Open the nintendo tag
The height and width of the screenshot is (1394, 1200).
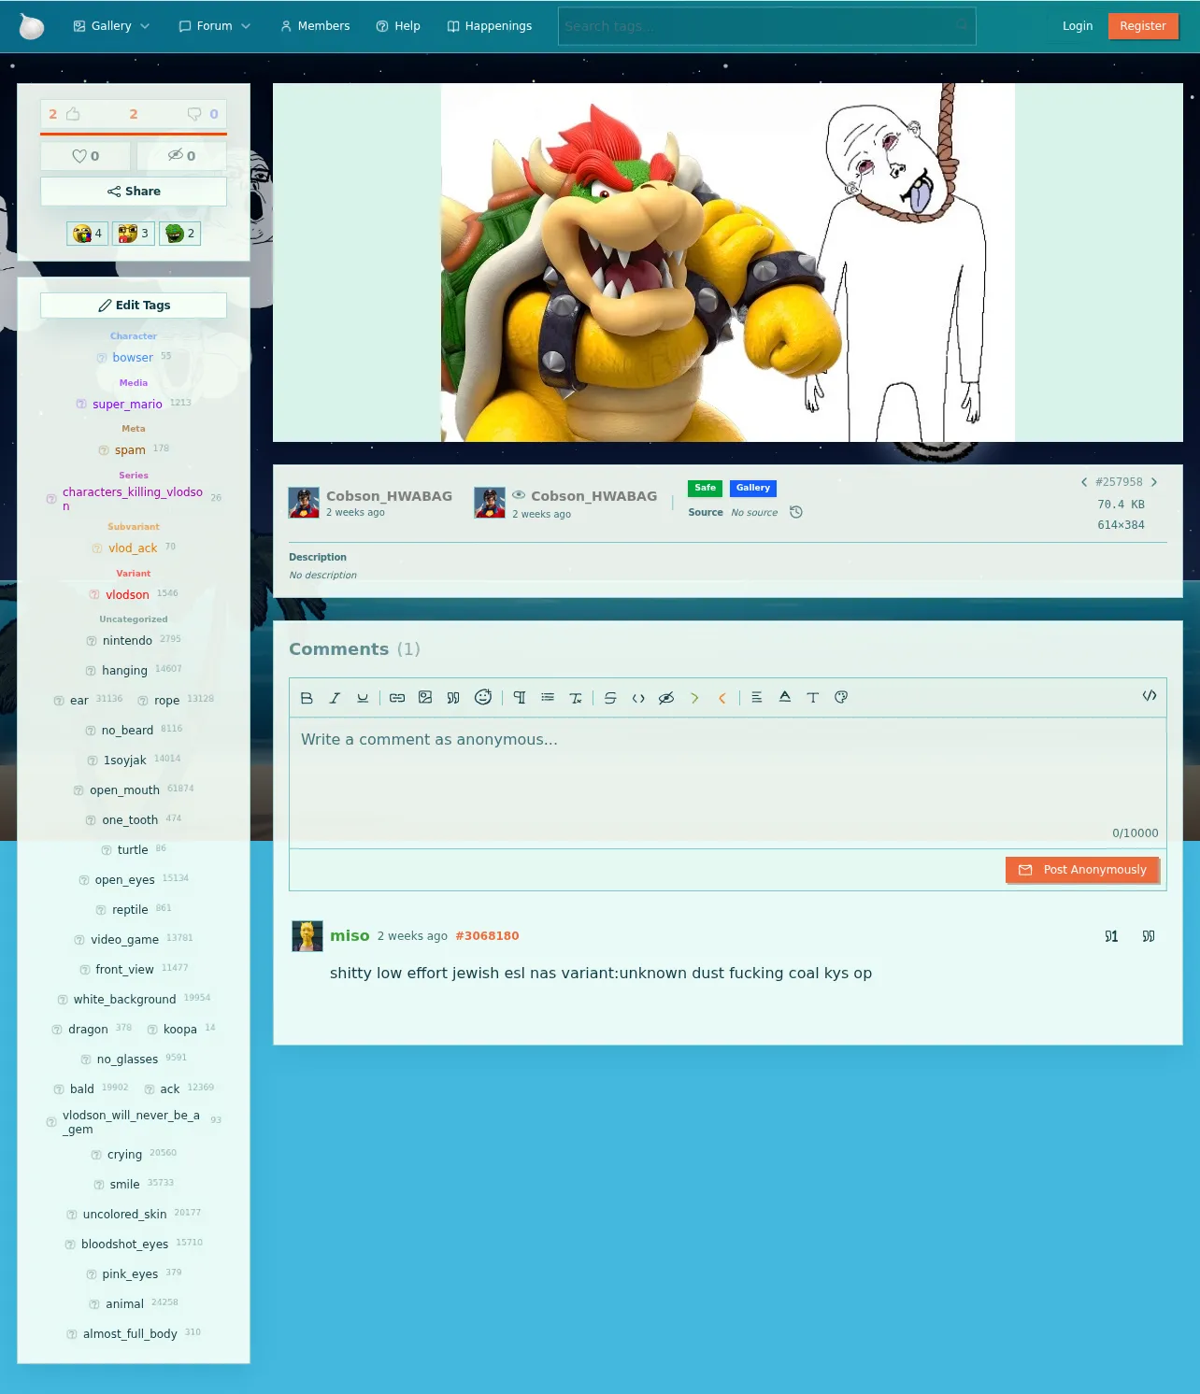pos(127,641)
